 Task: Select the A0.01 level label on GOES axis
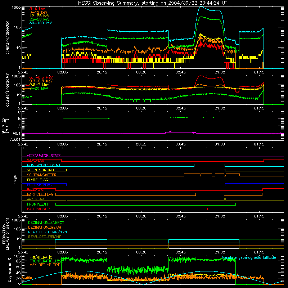[x=15, y=139]
